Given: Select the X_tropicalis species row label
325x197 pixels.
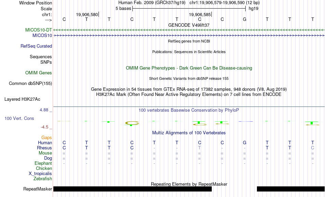Looking at the screenshot, I should click(x=40, y=174).
